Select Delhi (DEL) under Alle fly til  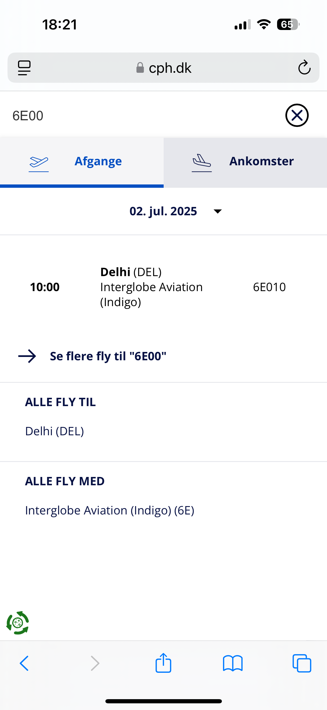[x=55, y=431]
